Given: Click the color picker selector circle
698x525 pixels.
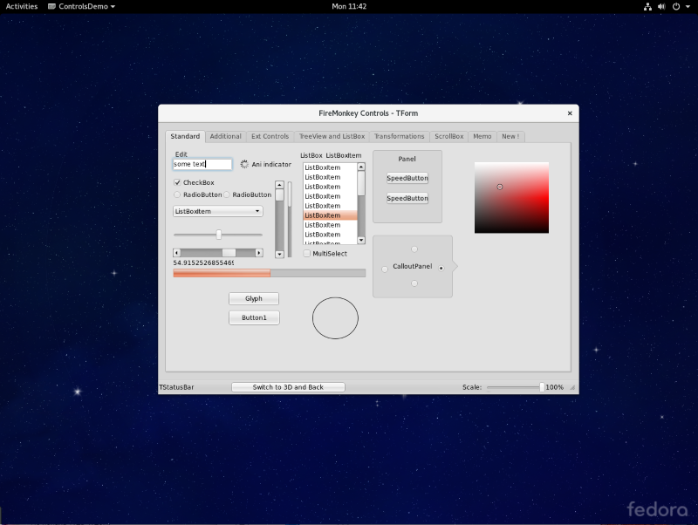Looking at the screenshot, I should 500,187.
